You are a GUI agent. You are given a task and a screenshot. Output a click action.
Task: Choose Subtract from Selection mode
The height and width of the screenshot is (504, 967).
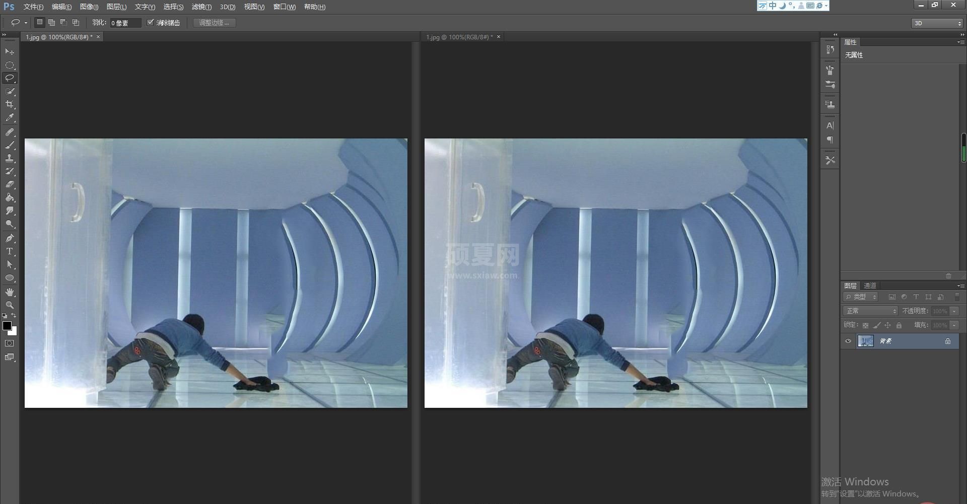tap(63, 23)
